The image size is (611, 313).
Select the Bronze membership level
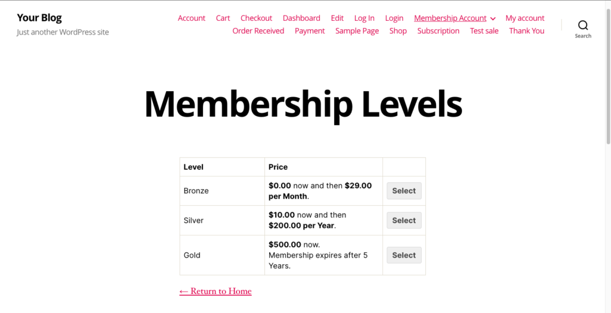point(404,191)
